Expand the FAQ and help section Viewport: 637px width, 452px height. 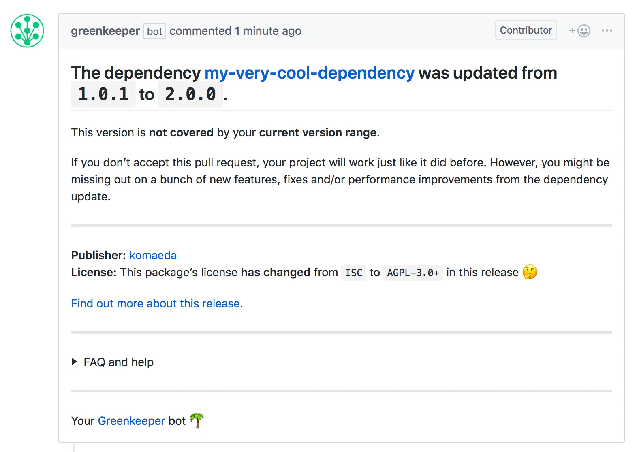pyautogui.click(x=118, y=362)
